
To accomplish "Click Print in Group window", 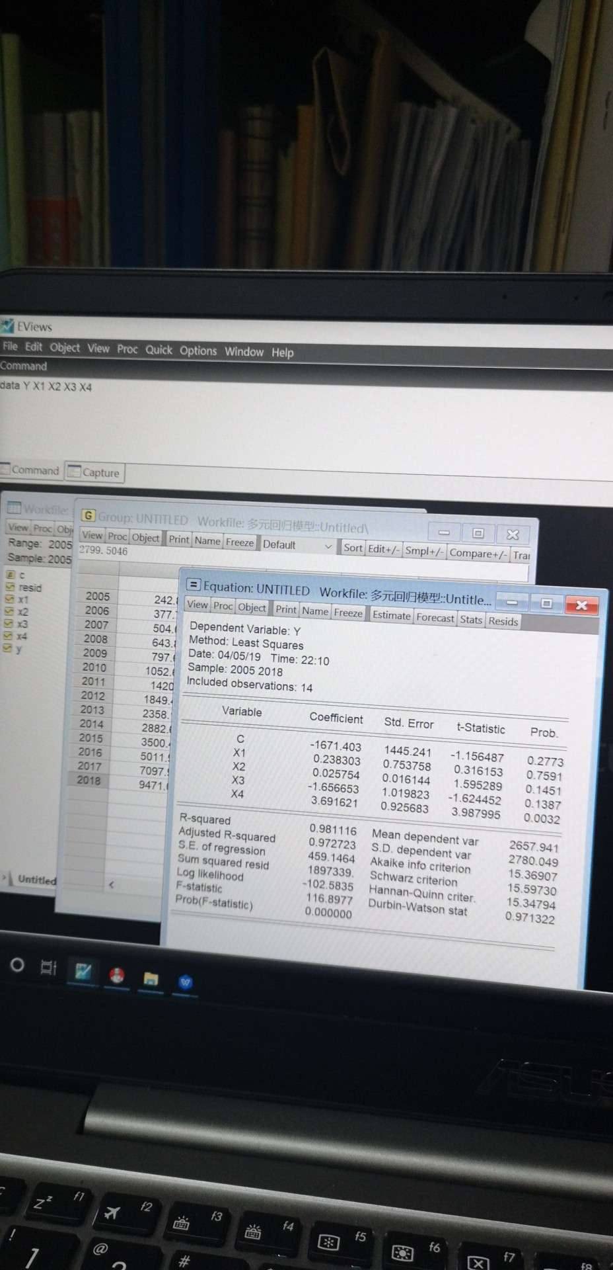I will (x=178, y=539).
